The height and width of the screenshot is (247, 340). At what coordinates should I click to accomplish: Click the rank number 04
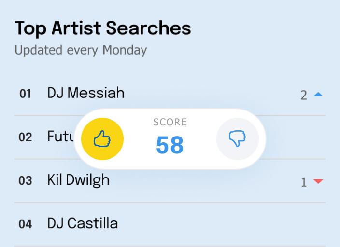click(x=25, y=224)
